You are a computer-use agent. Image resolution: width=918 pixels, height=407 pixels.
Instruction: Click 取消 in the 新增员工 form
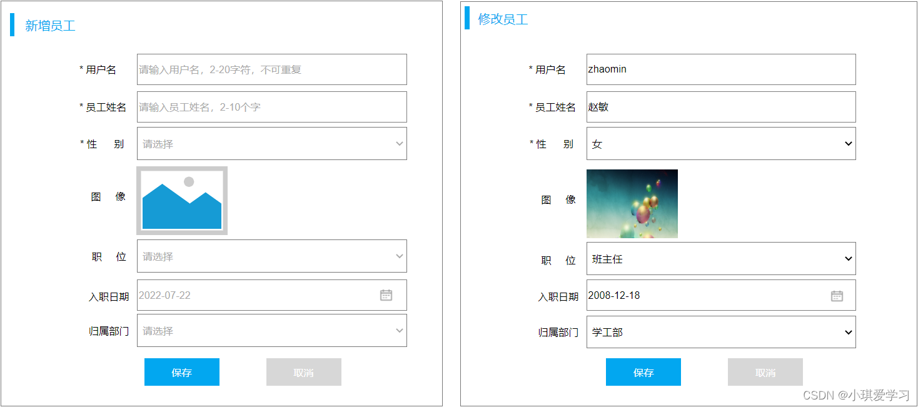click(x=304, y=371)
